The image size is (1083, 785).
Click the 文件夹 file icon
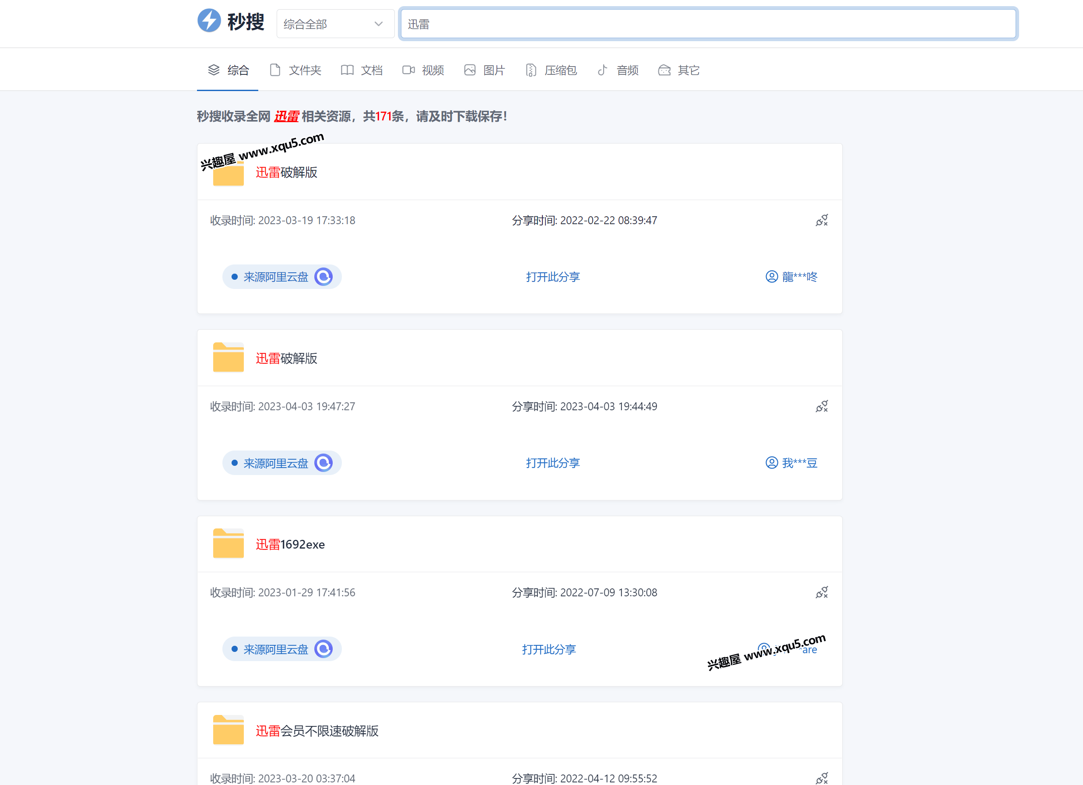tap(274, 70)
